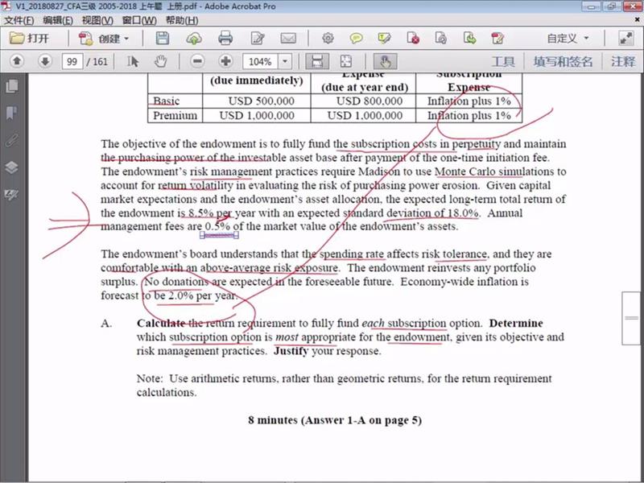Toggle the expand to fullscreen read mode icon
Viewport: 644px width, 483px height.
[x=626, y=38]
